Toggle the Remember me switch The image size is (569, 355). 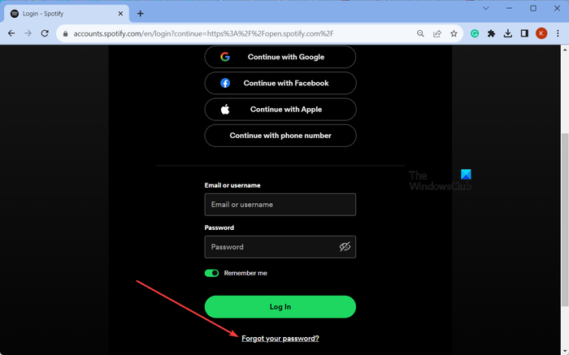point(211,273)
